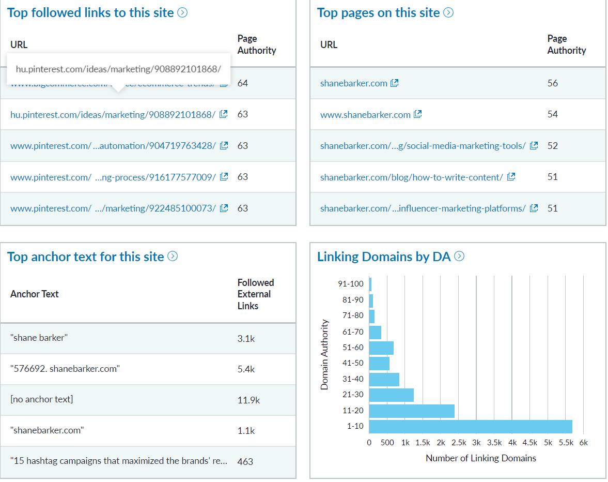This screenshot has width=608, height=482.
Task: Click external-link icon next to hu.pinterest.com marketing URL
Action: point(223,114)
